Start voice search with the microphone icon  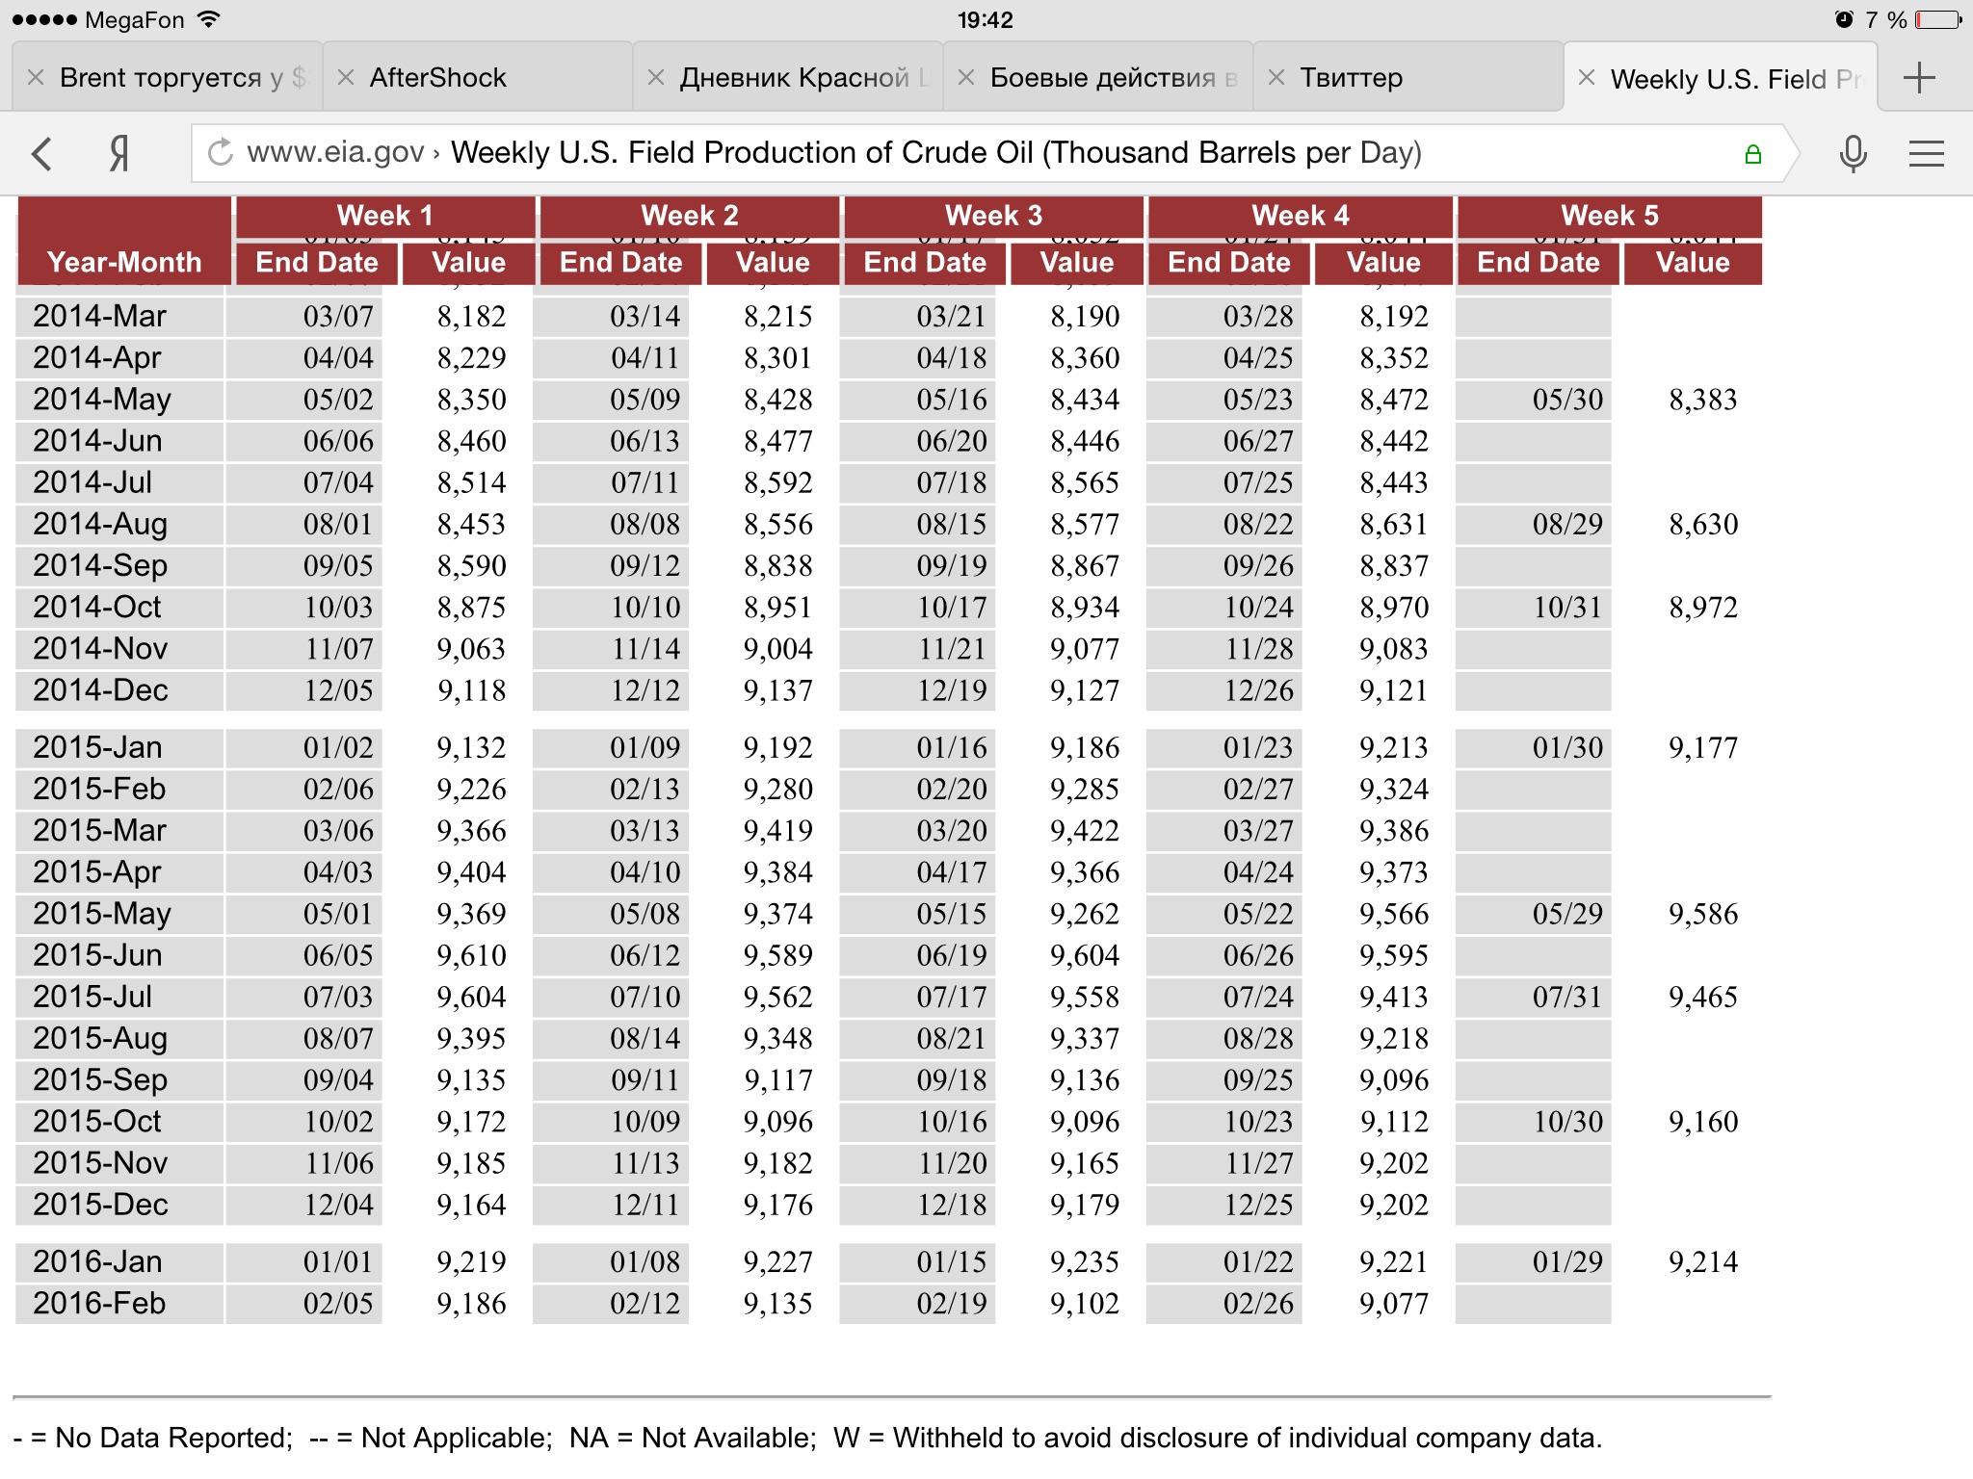[1853, 153]
